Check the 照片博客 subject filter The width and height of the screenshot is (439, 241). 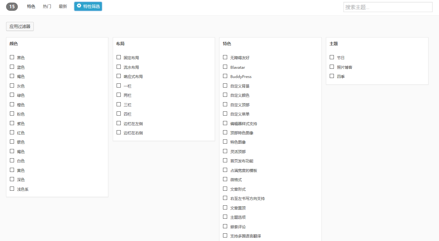point(332,67)
